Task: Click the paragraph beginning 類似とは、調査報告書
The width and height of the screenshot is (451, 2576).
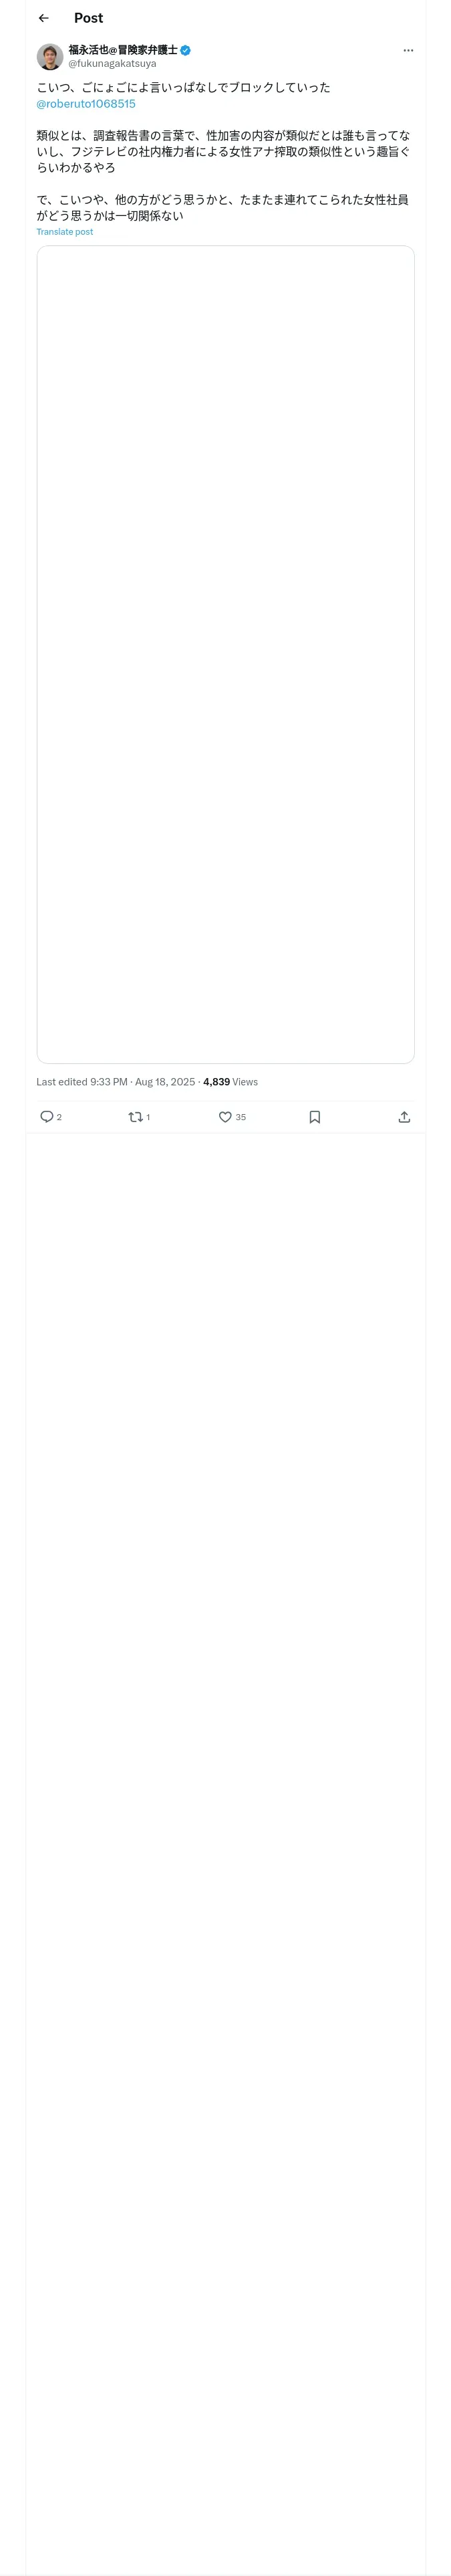Action: (223, 151)
